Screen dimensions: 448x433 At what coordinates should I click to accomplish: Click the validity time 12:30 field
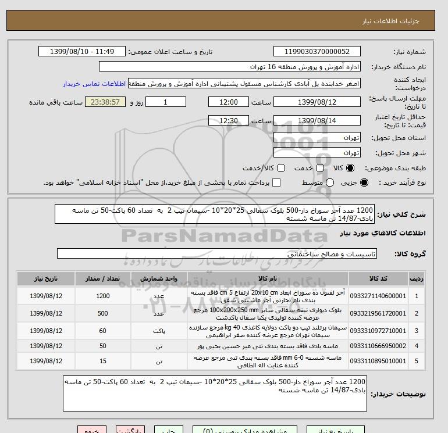229,120
